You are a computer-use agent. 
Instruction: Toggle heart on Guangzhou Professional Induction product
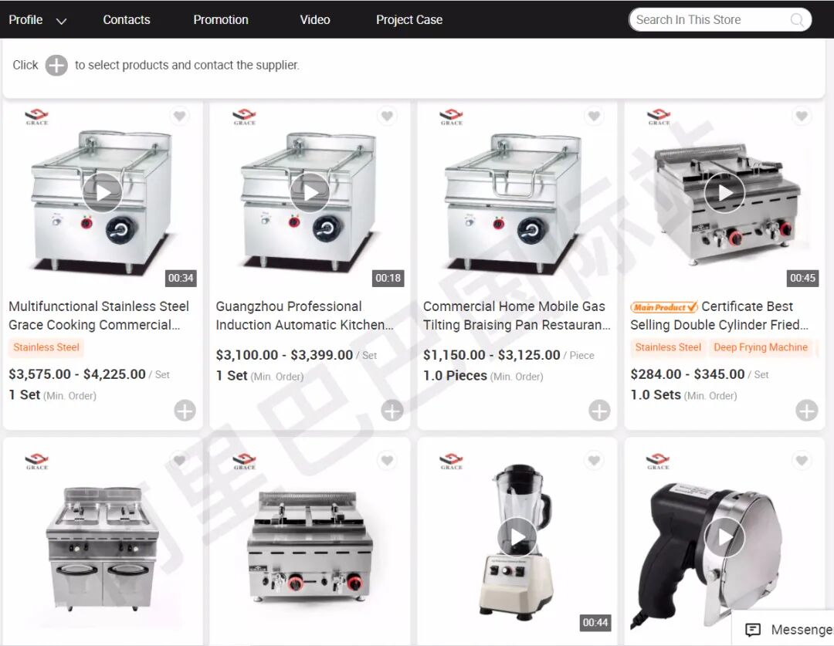tap(387, 116)
